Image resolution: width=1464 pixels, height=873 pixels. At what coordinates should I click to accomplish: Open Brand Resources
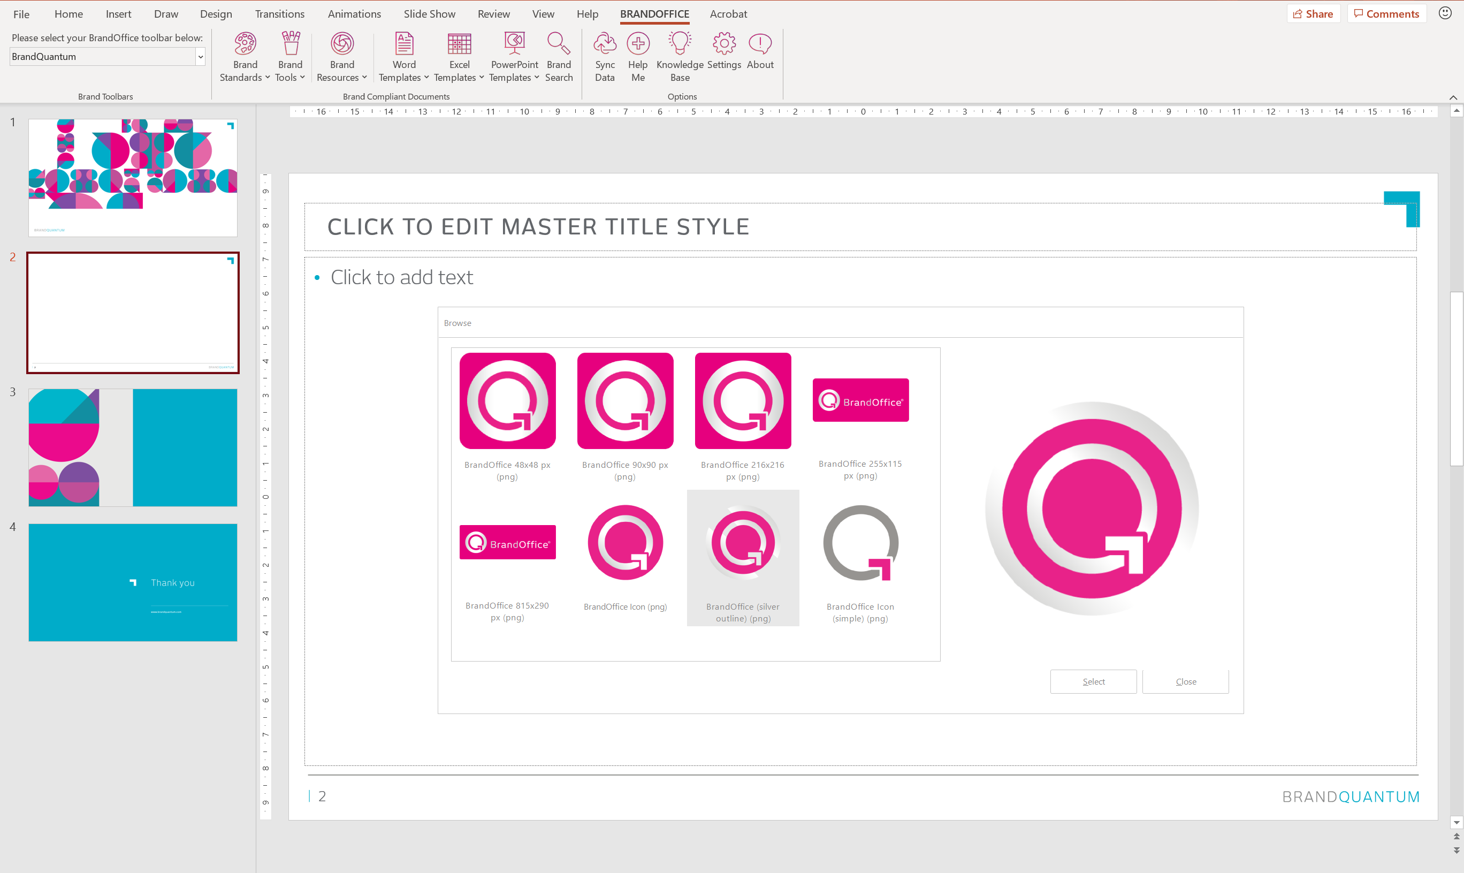point(341,57)
